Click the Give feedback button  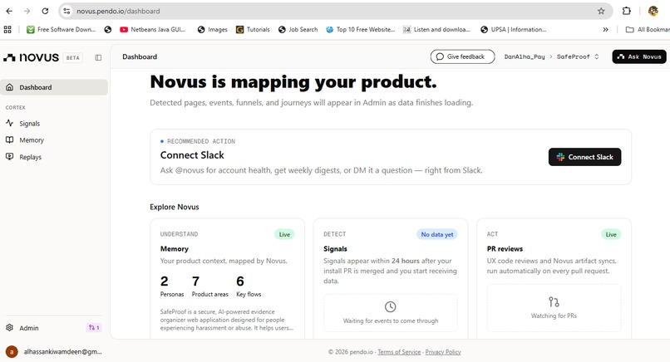pyautogui.click(x=462, y=56)
